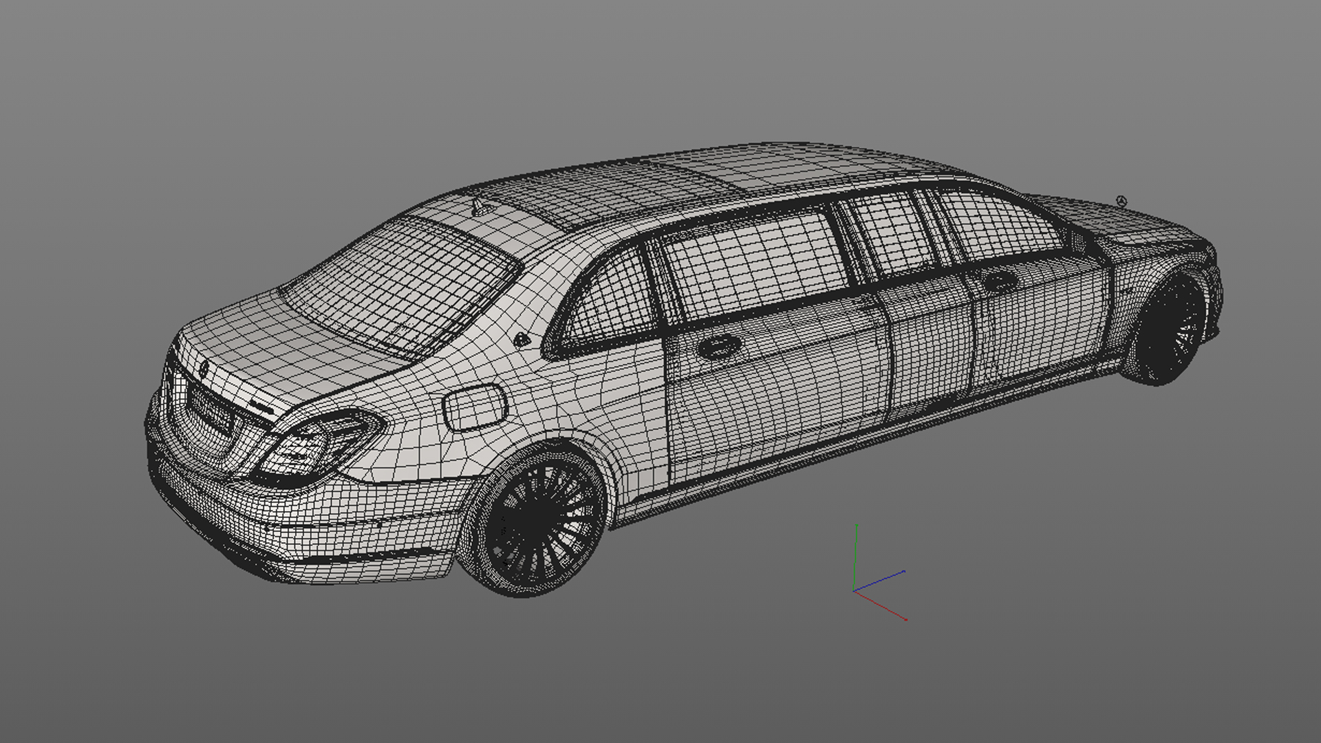The width and height of the screenshot is (1321, 743).
Task: Select the front wheel of the car
Action: pyautogui.click(x=1171, y=329)
